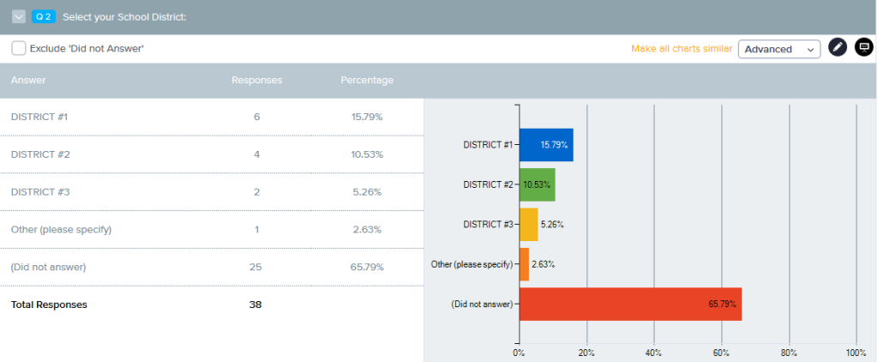
Task: Click the Total Responses label
Action: [49, 305]
